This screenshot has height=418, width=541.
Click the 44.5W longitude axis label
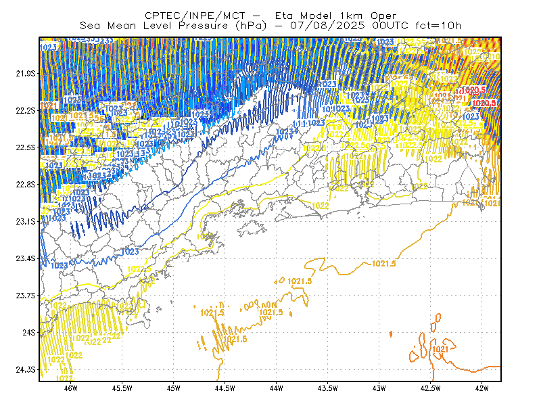pyautogui.click(x=225, y=388)
